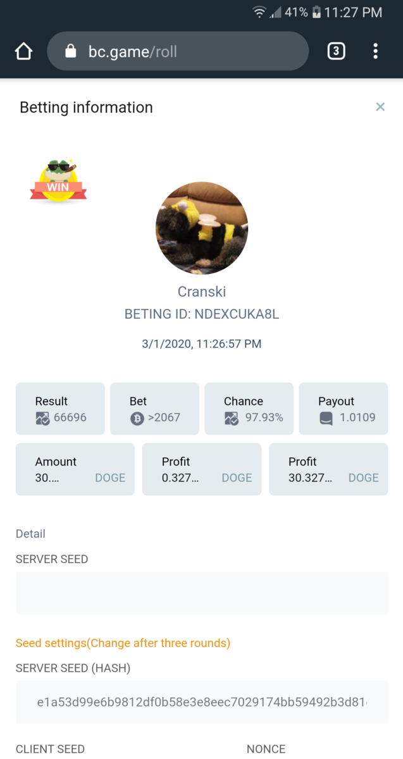403x759 pixels.
Task: Tap the BETING ID text
Action: (x=202, y=314)
